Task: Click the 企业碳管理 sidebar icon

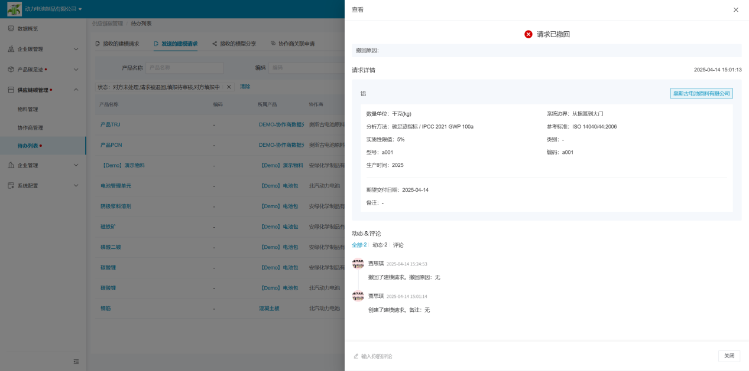Action: click(x=11, y=49)
